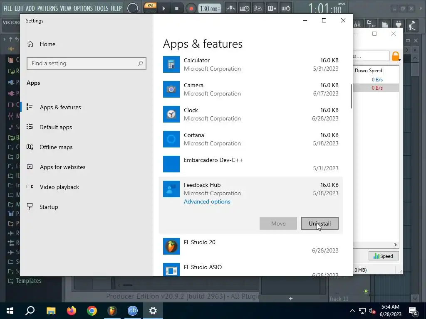Open the ADD menu in FL Studio

pos(30,8)
